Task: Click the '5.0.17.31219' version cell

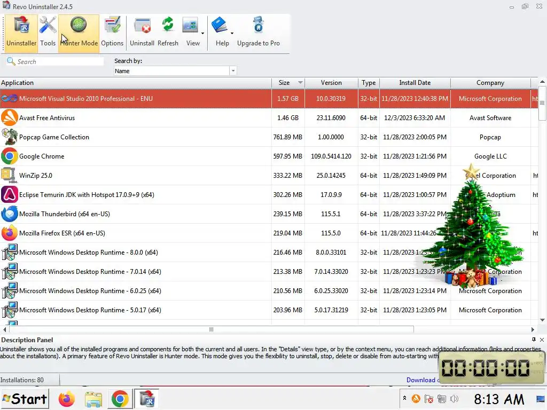Action: pos(331,310)
